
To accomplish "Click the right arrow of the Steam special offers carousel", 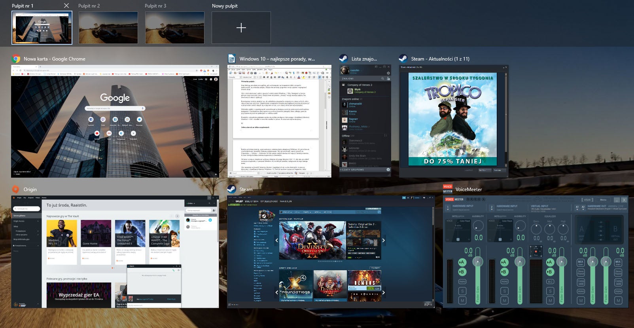I will [x=383, y=292].
